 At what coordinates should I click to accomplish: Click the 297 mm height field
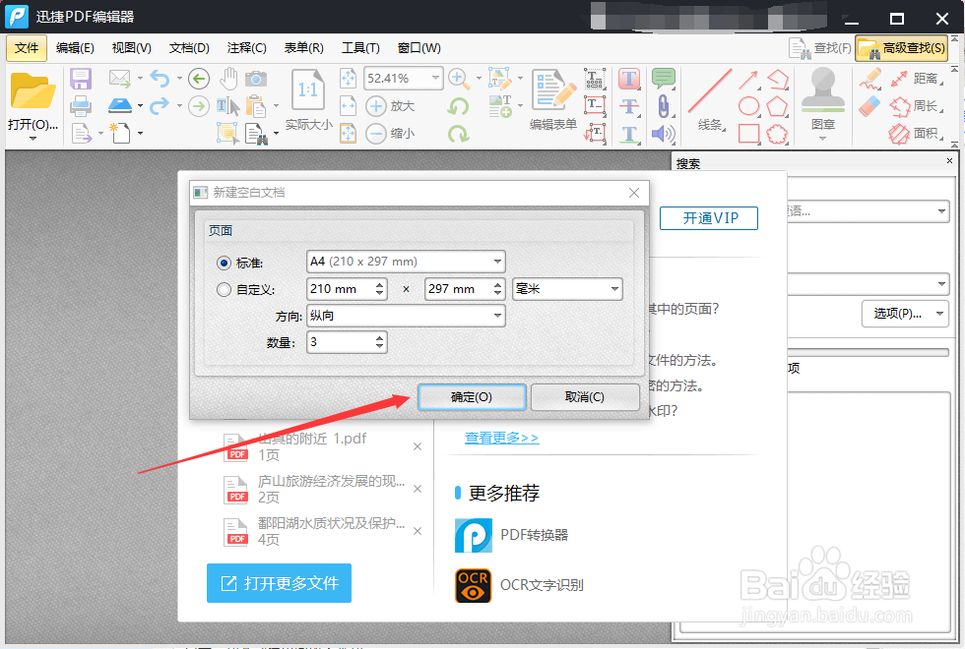[458, 289]
